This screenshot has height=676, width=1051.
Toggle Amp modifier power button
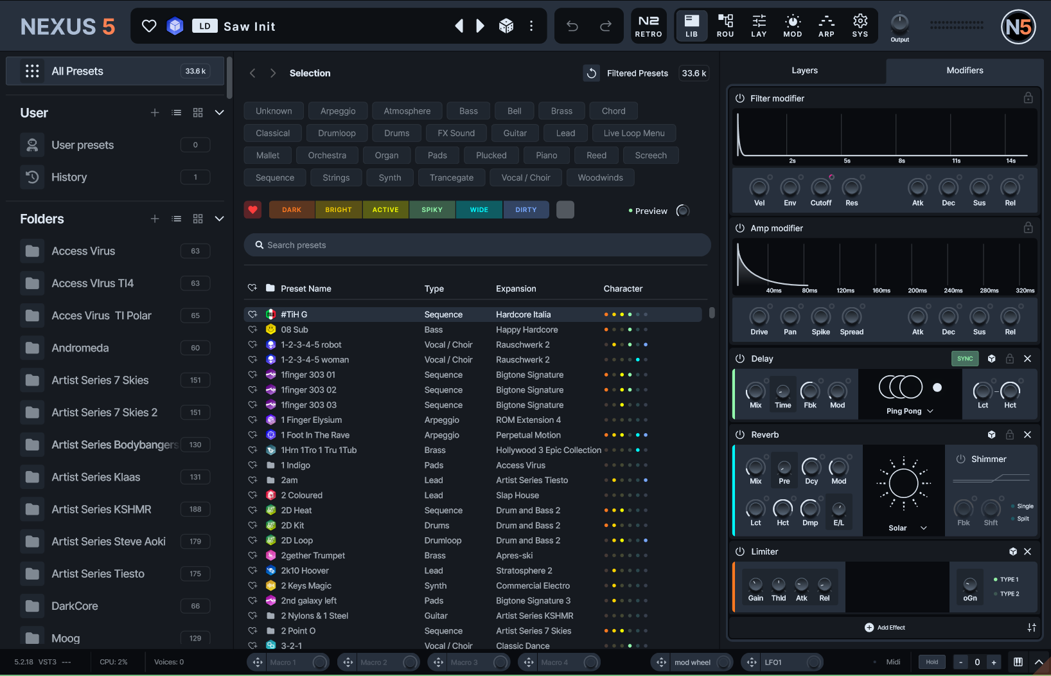click(740, 228)
